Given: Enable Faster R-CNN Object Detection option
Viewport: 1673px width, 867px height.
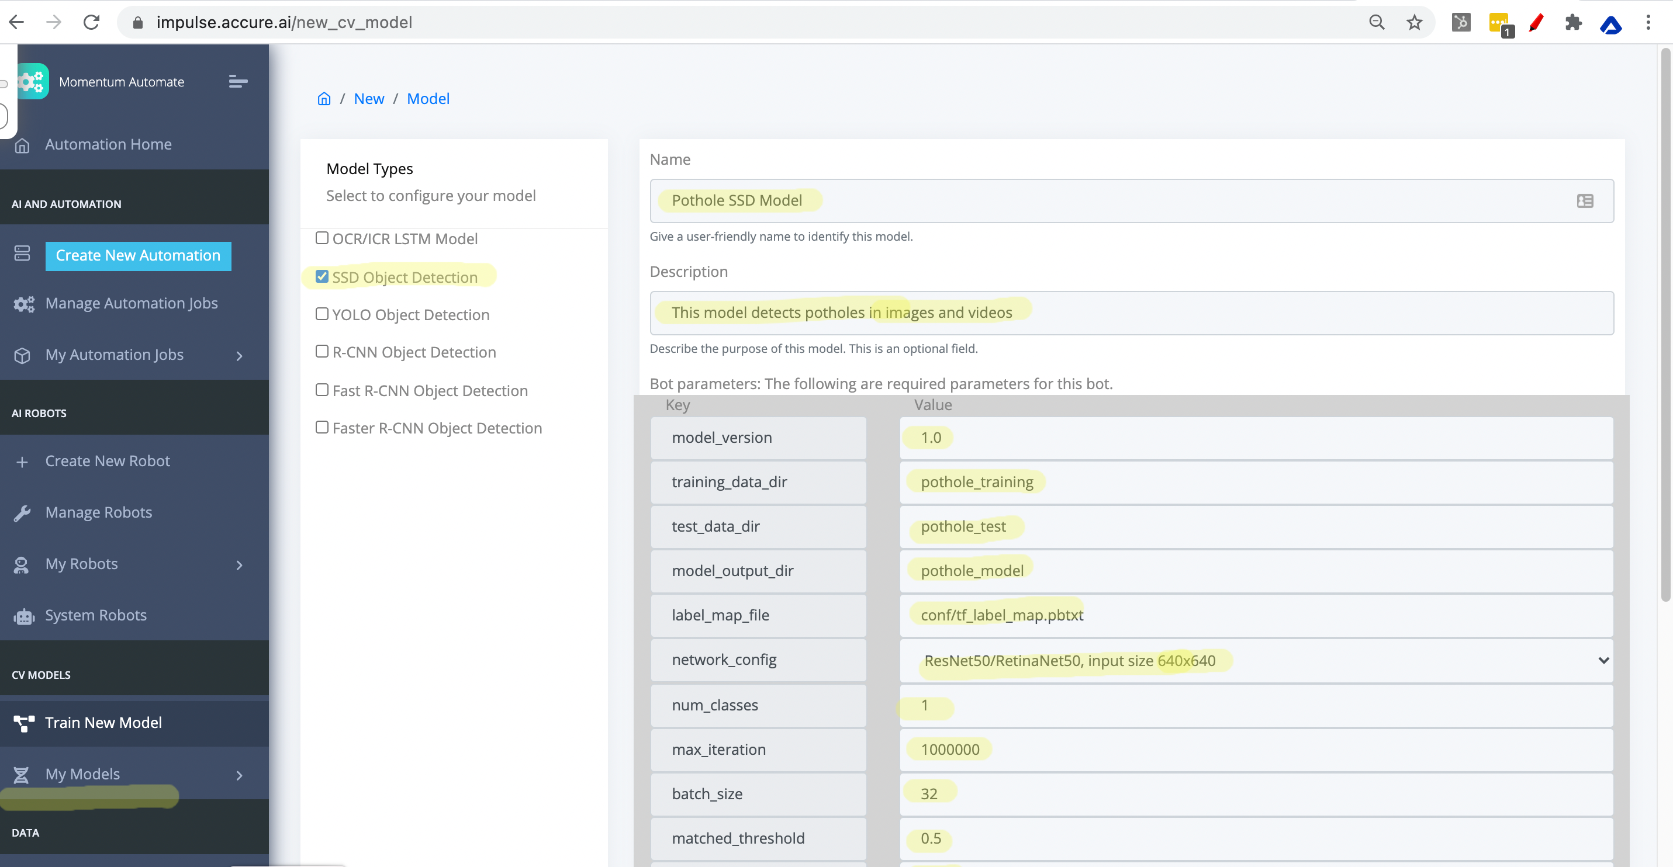Looking at the screenshot, I should point(322,427).
